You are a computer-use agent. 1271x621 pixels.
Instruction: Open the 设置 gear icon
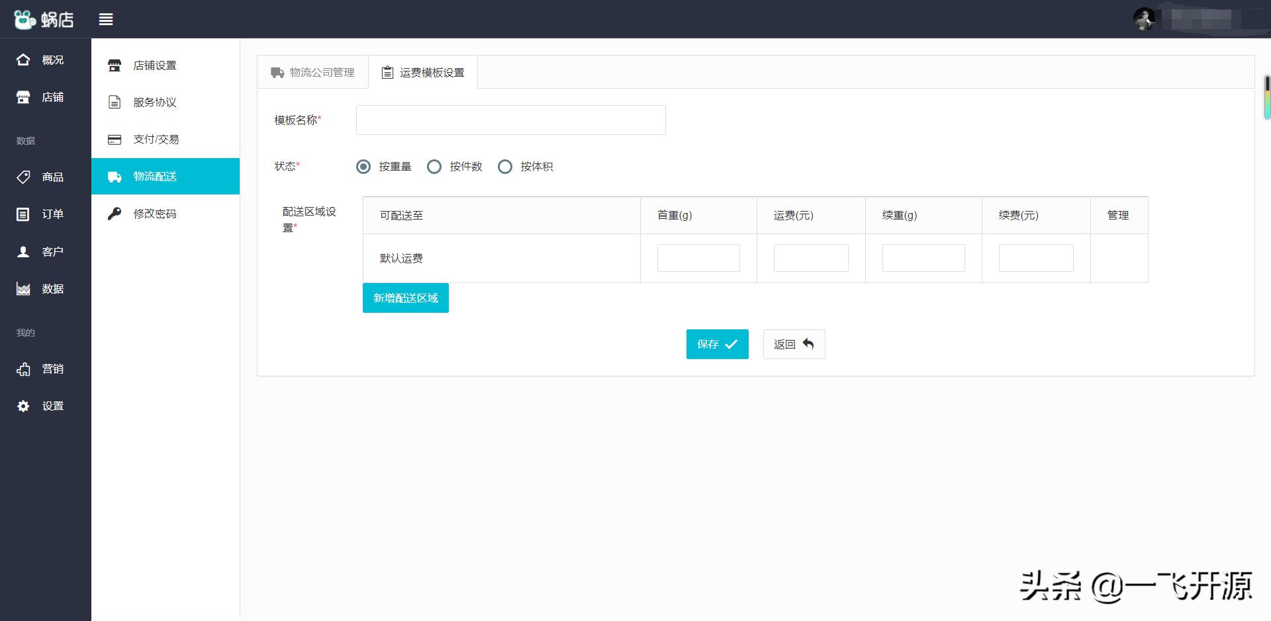click(23, 405)
